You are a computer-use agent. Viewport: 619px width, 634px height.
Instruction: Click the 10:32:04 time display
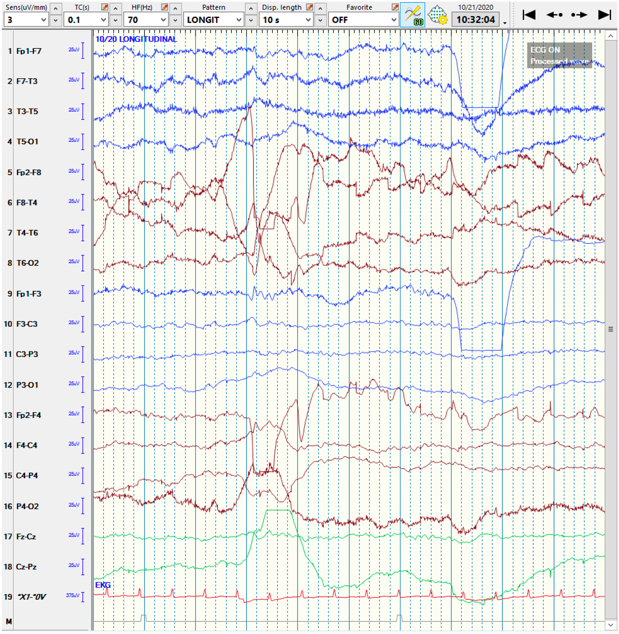[x=475, y=19]
